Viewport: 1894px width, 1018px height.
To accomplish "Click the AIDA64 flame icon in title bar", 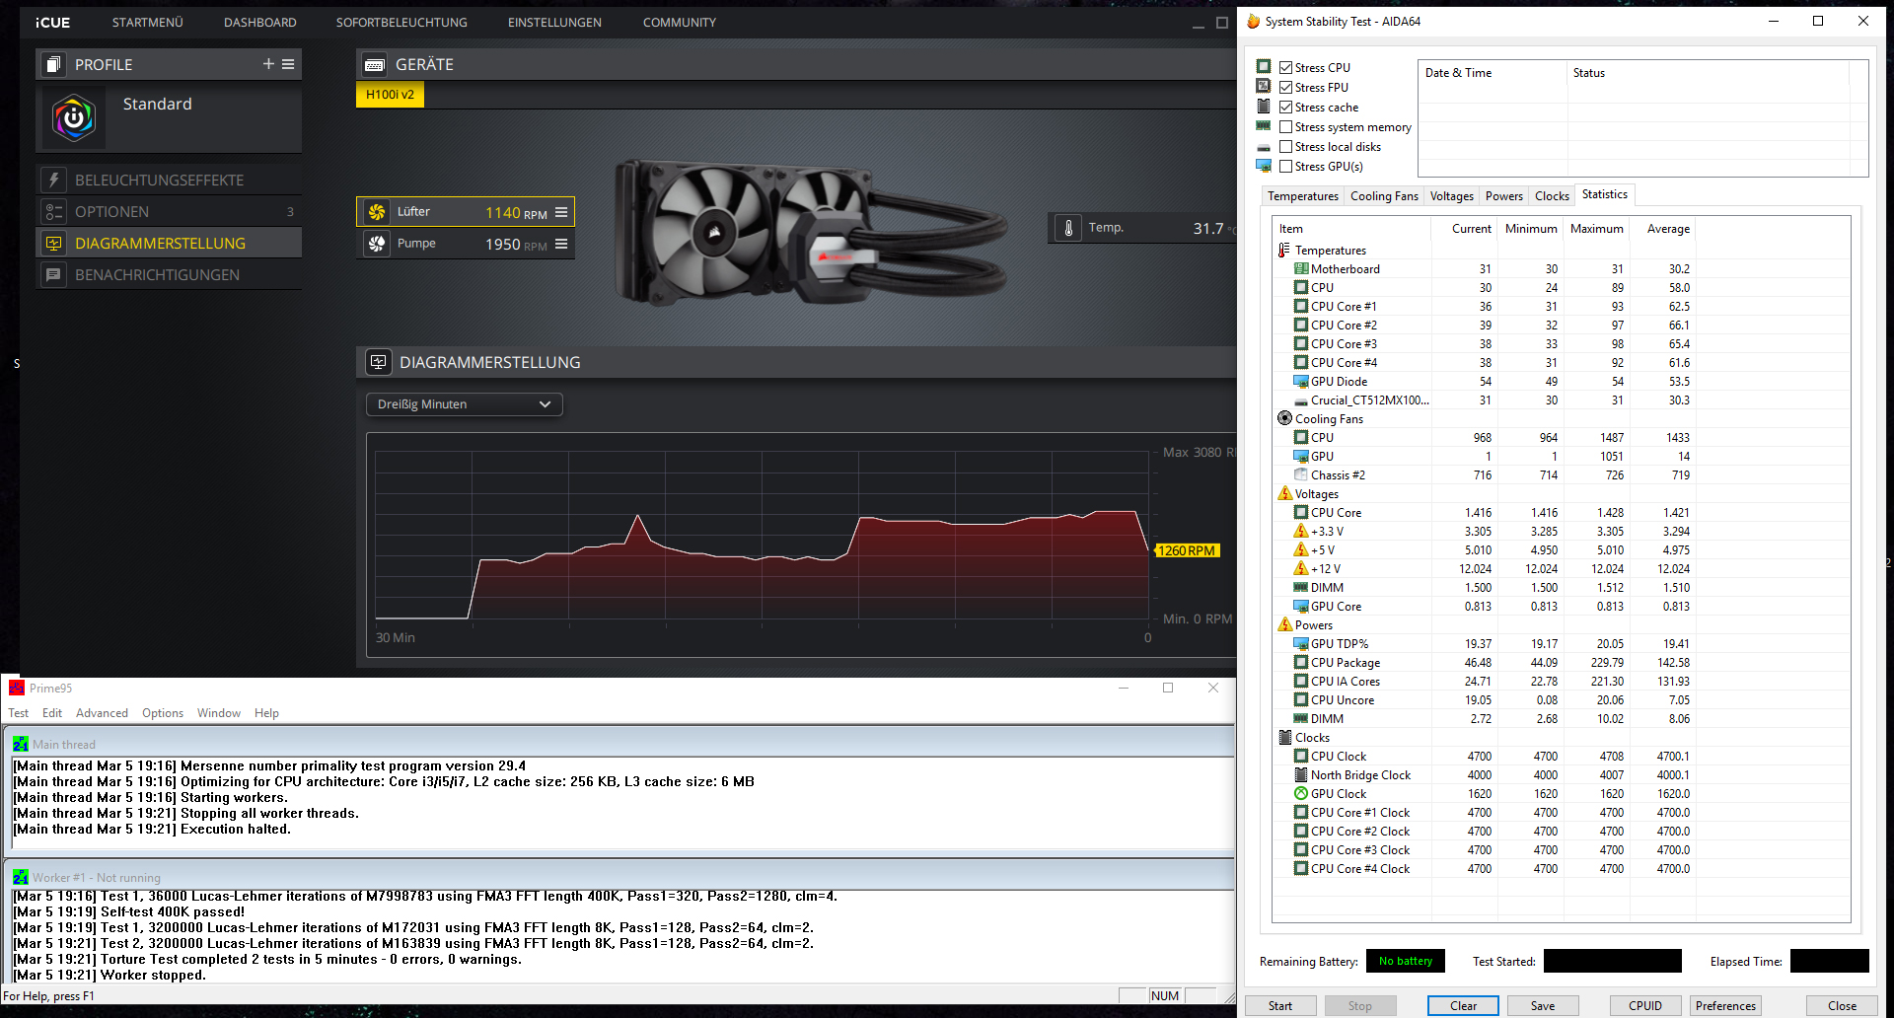I will pos(1253,21).
